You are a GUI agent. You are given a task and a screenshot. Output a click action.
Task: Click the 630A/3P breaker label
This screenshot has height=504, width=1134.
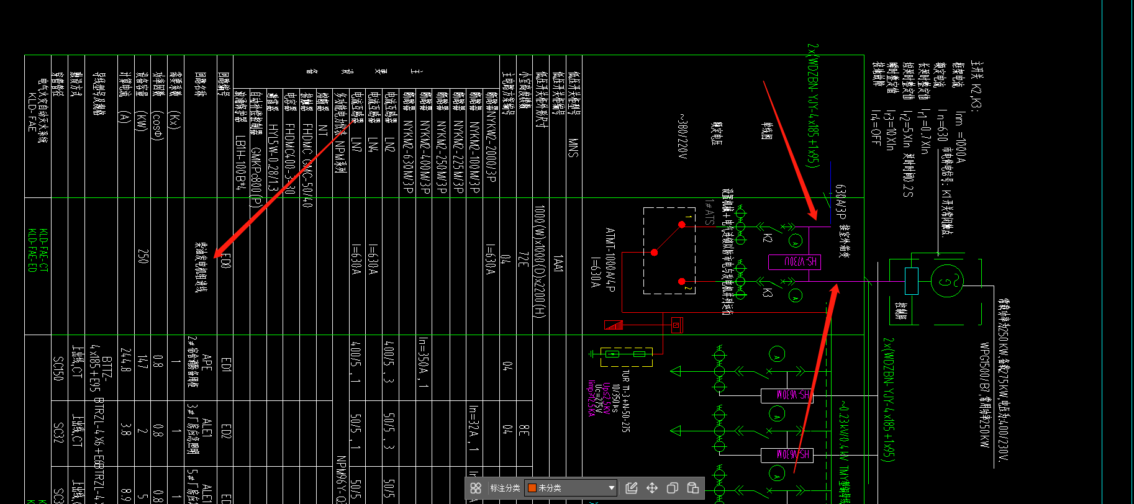[840, 202]
